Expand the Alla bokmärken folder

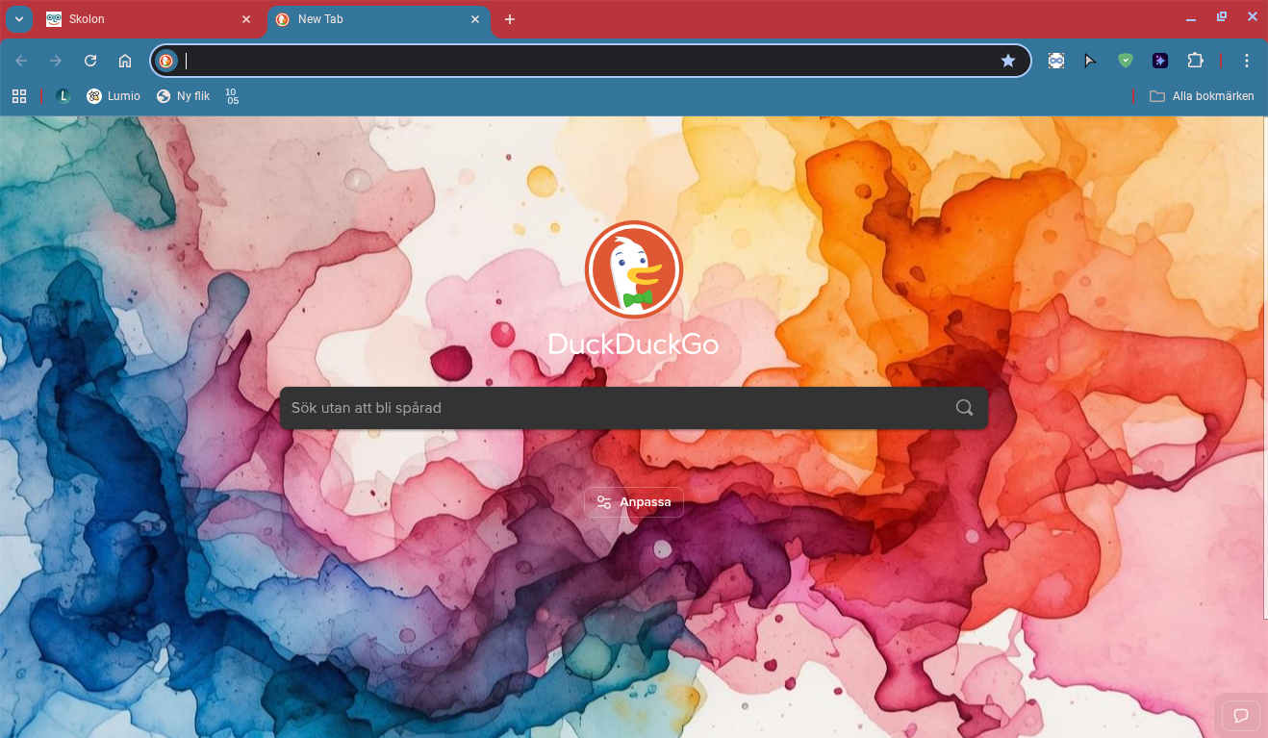(x=1202, y=96)
